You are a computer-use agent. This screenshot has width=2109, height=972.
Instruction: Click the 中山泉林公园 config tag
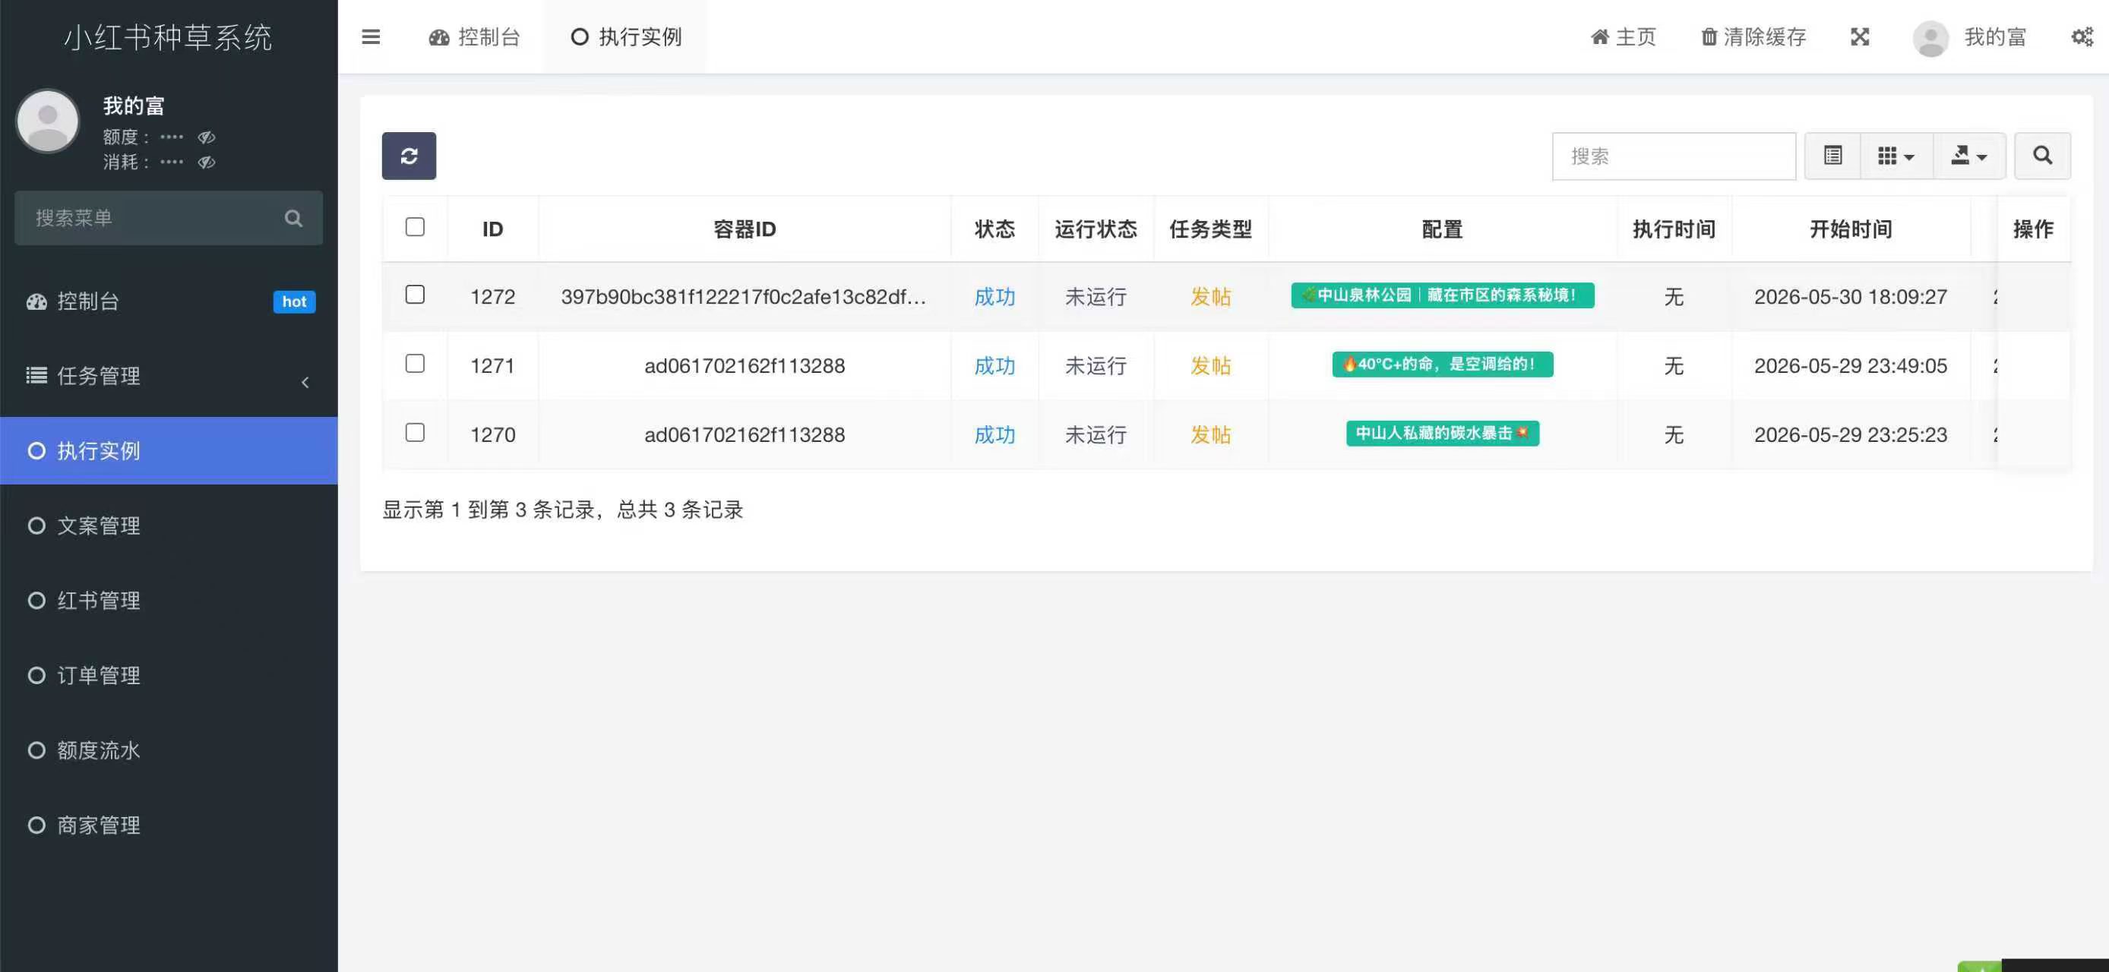pos(1442,295)
